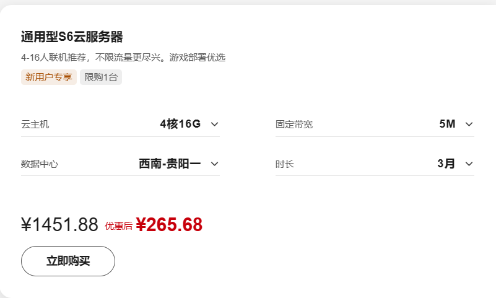Click the chevron beside 5M bandwidth
496x298 pixels.
(x=469, y=124)
